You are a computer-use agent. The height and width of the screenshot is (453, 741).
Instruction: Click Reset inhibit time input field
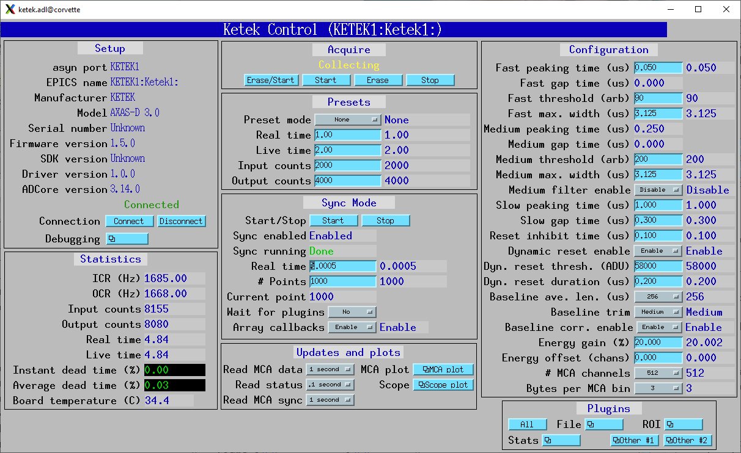(658, 236)
